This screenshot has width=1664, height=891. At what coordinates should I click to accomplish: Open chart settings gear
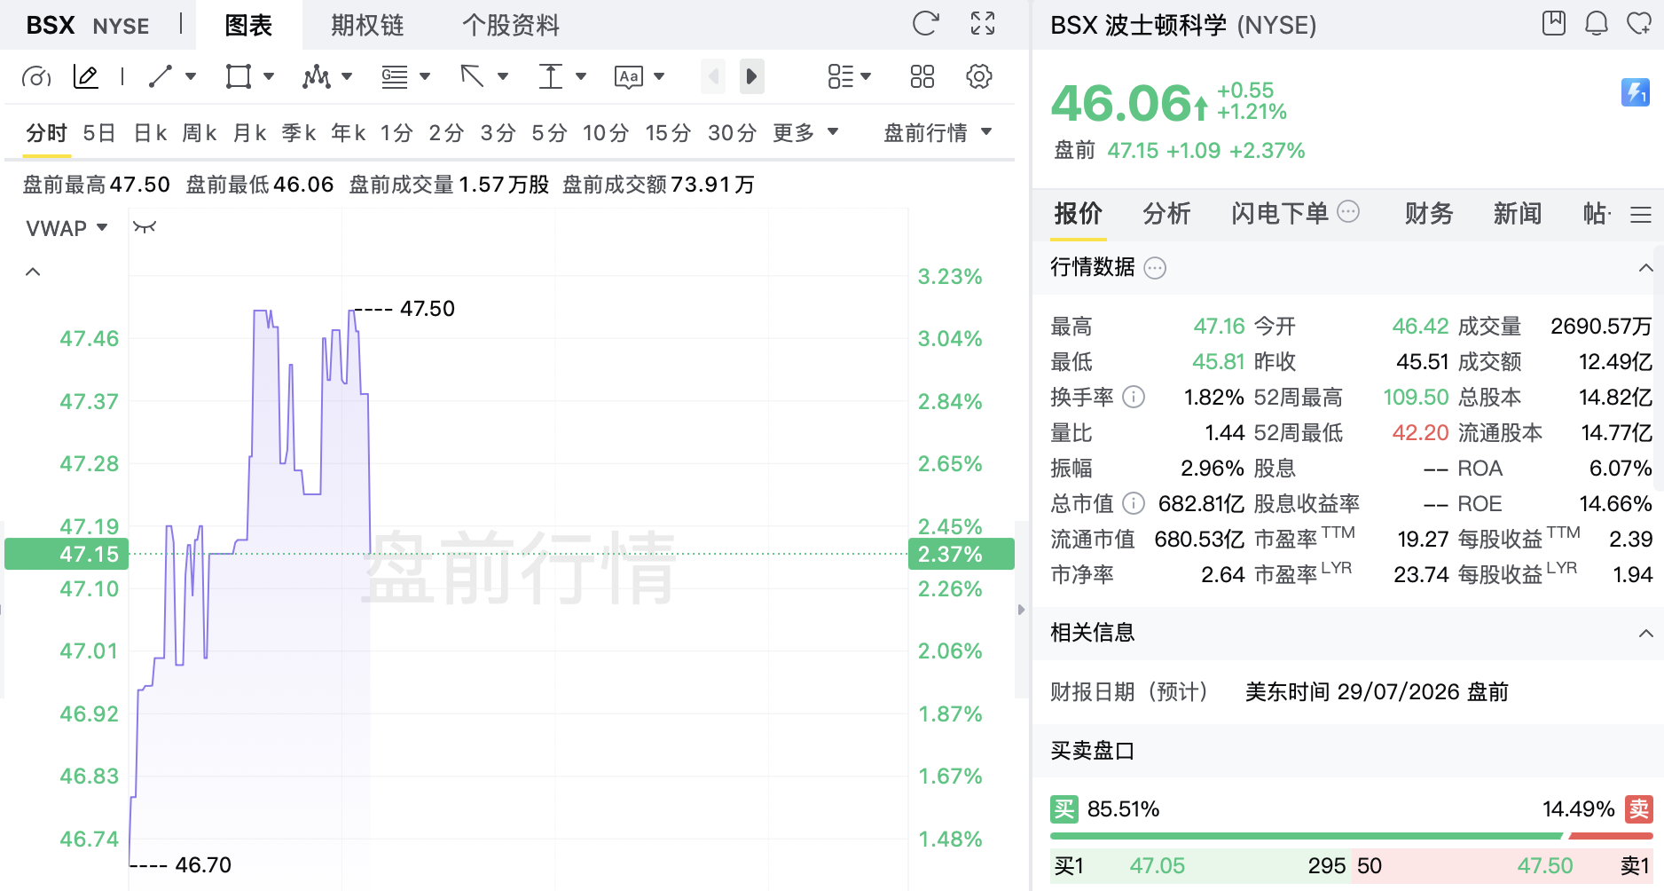(x=979, y=76)
